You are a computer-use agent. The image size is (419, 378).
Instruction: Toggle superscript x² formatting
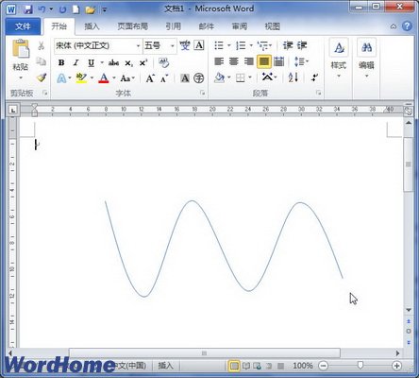coord(143,63)
